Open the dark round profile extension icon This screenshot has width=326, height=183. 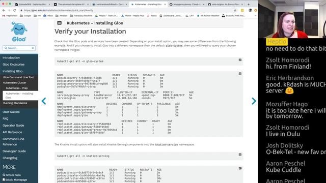pos(250,10)
